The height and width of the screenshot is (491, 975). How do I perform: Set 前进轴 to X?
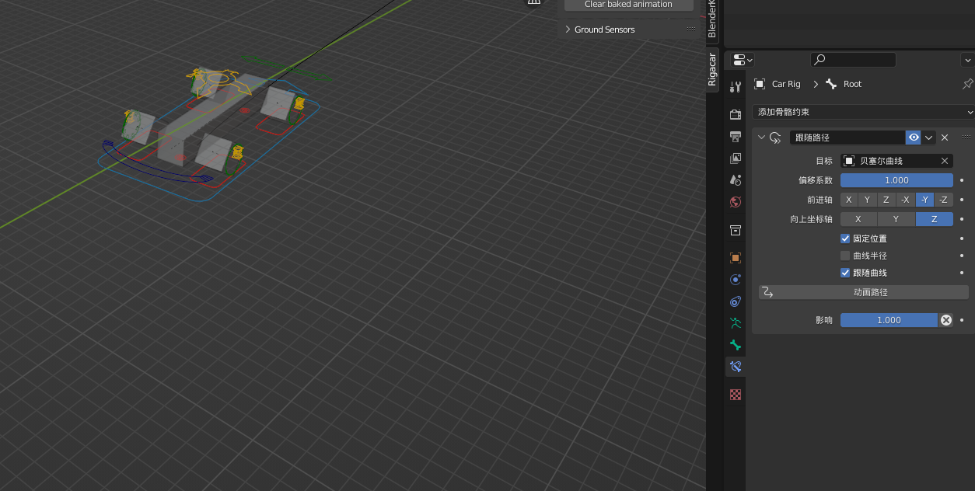pyautogui.click(x=849, y=200)
